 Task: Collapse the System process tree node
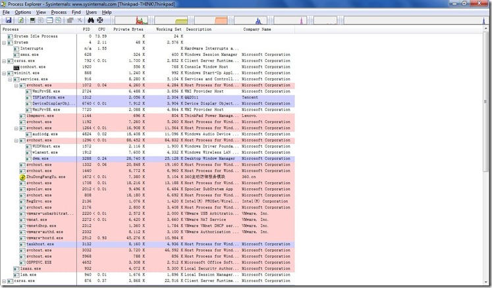click(4, 42)
